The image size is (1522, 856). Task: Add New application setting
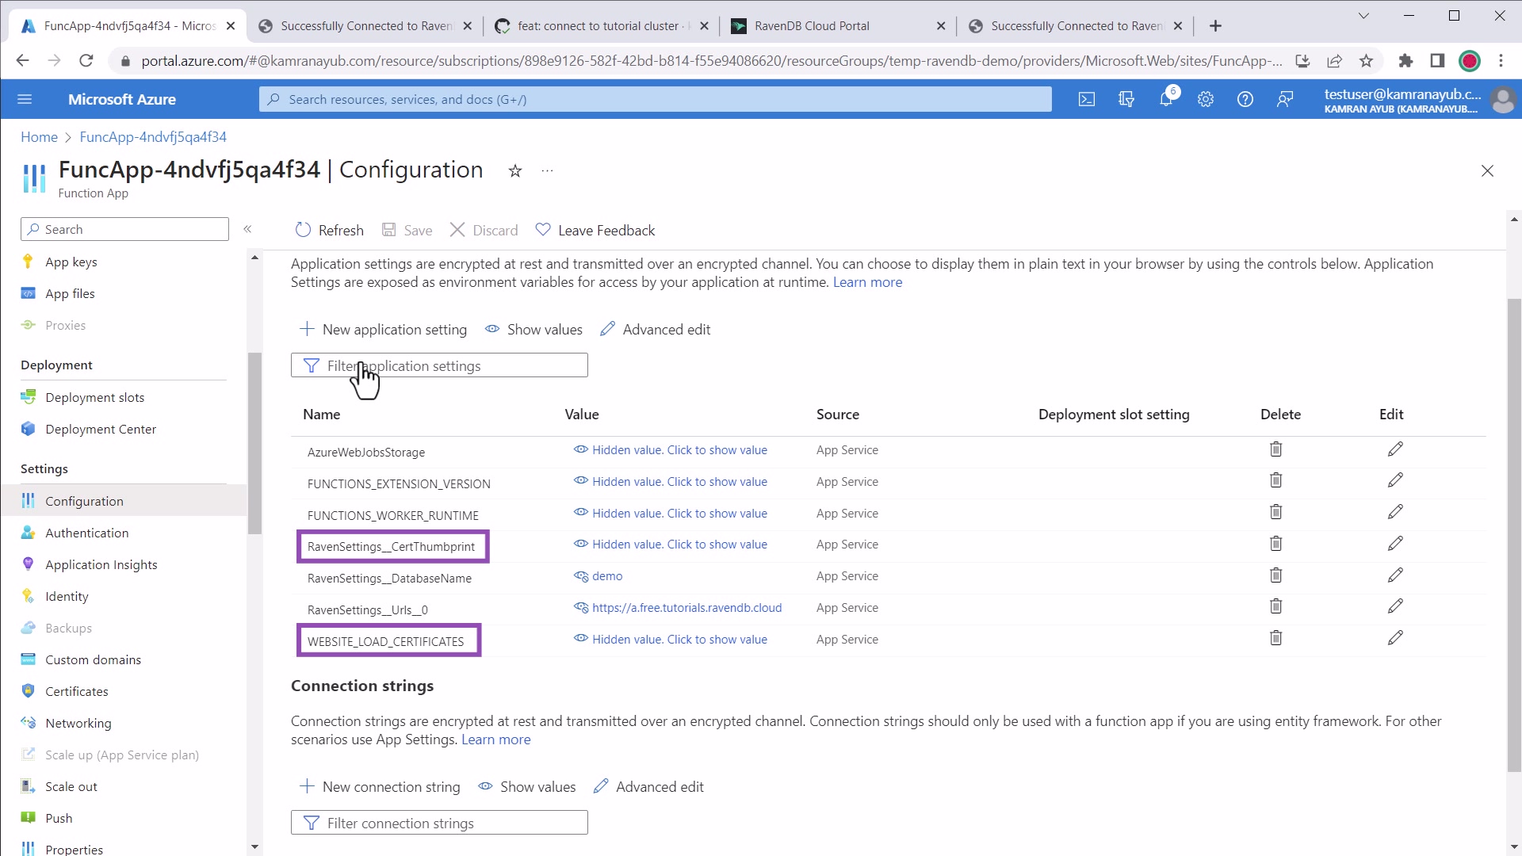coord(383,330)
